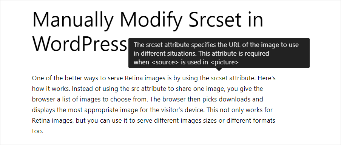Open the green srcset link

click(x=219, y=78)
